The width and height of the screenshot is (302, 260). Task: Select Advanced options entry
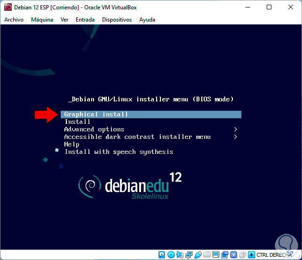(x=94, y=130)
